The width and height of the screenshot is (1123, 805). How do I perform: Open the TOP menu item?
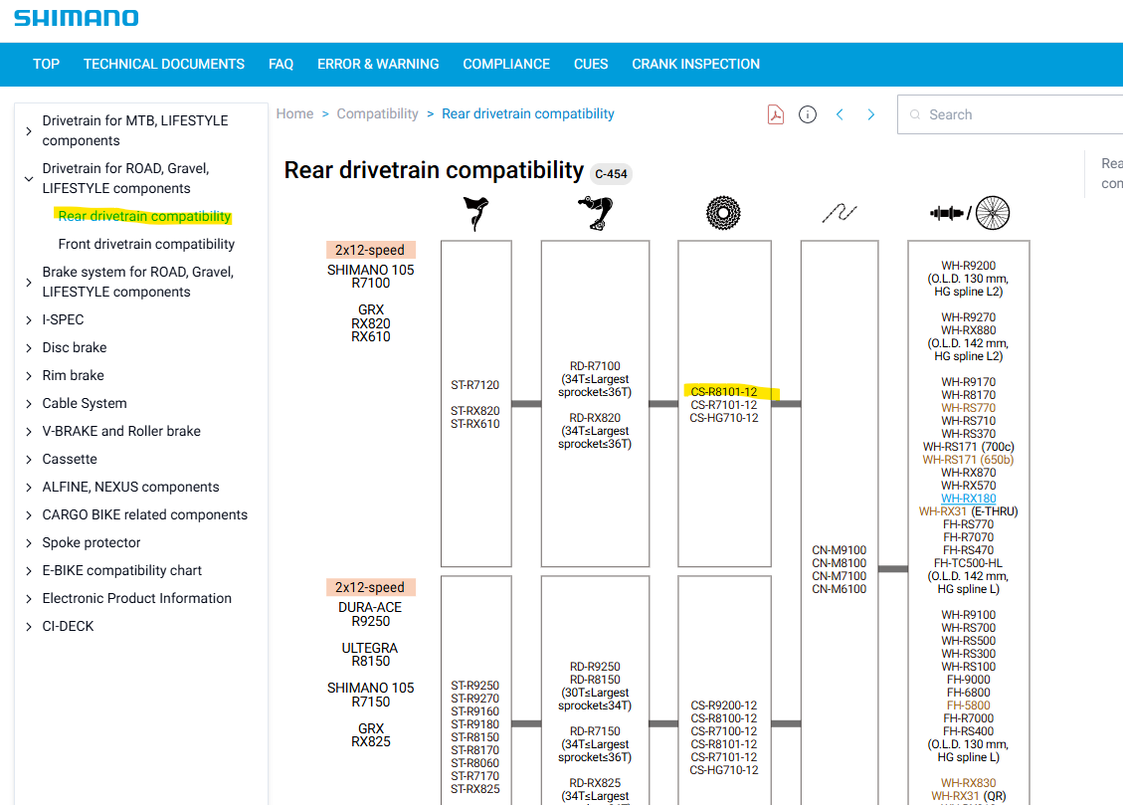tap(46, 64)
